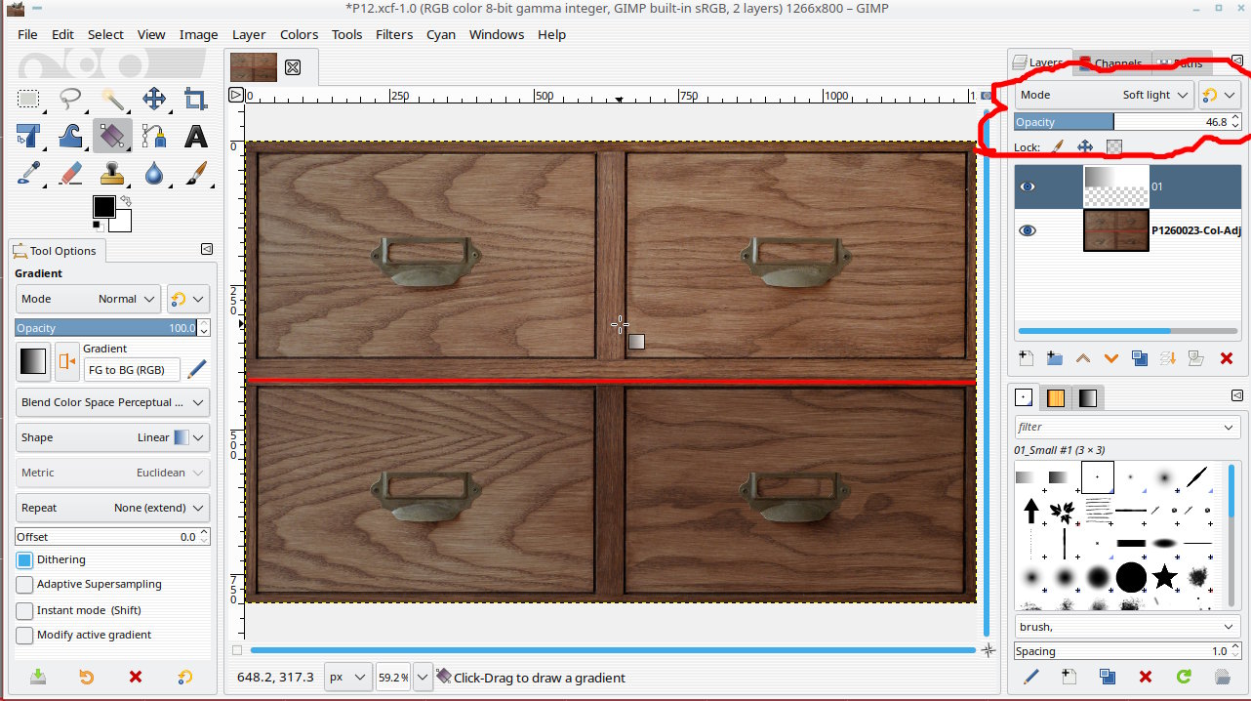Screen dimensions: 1251x701
Task: Select the Free Select lasso tool
Action: coord(71,99)
